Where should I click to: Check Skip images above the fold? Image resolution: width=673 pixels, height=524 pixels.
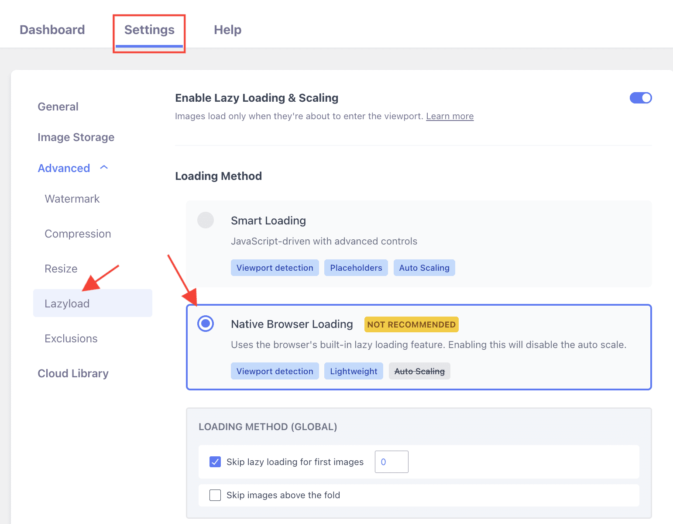215,495
